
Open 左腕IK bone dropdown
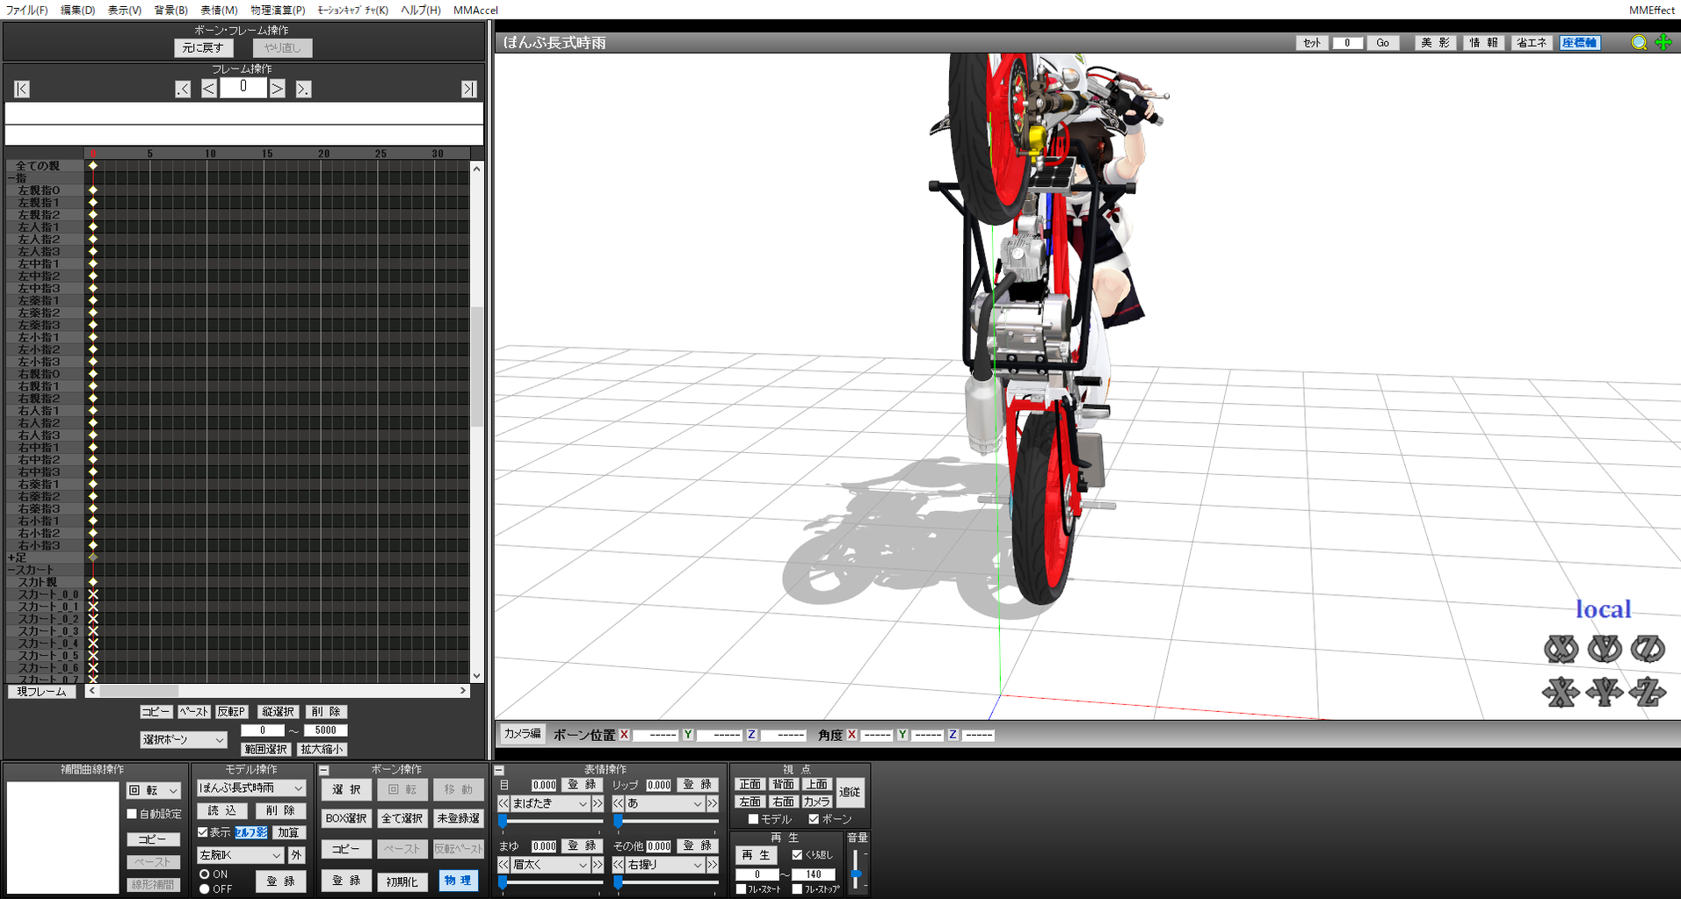tap(240, 855)
